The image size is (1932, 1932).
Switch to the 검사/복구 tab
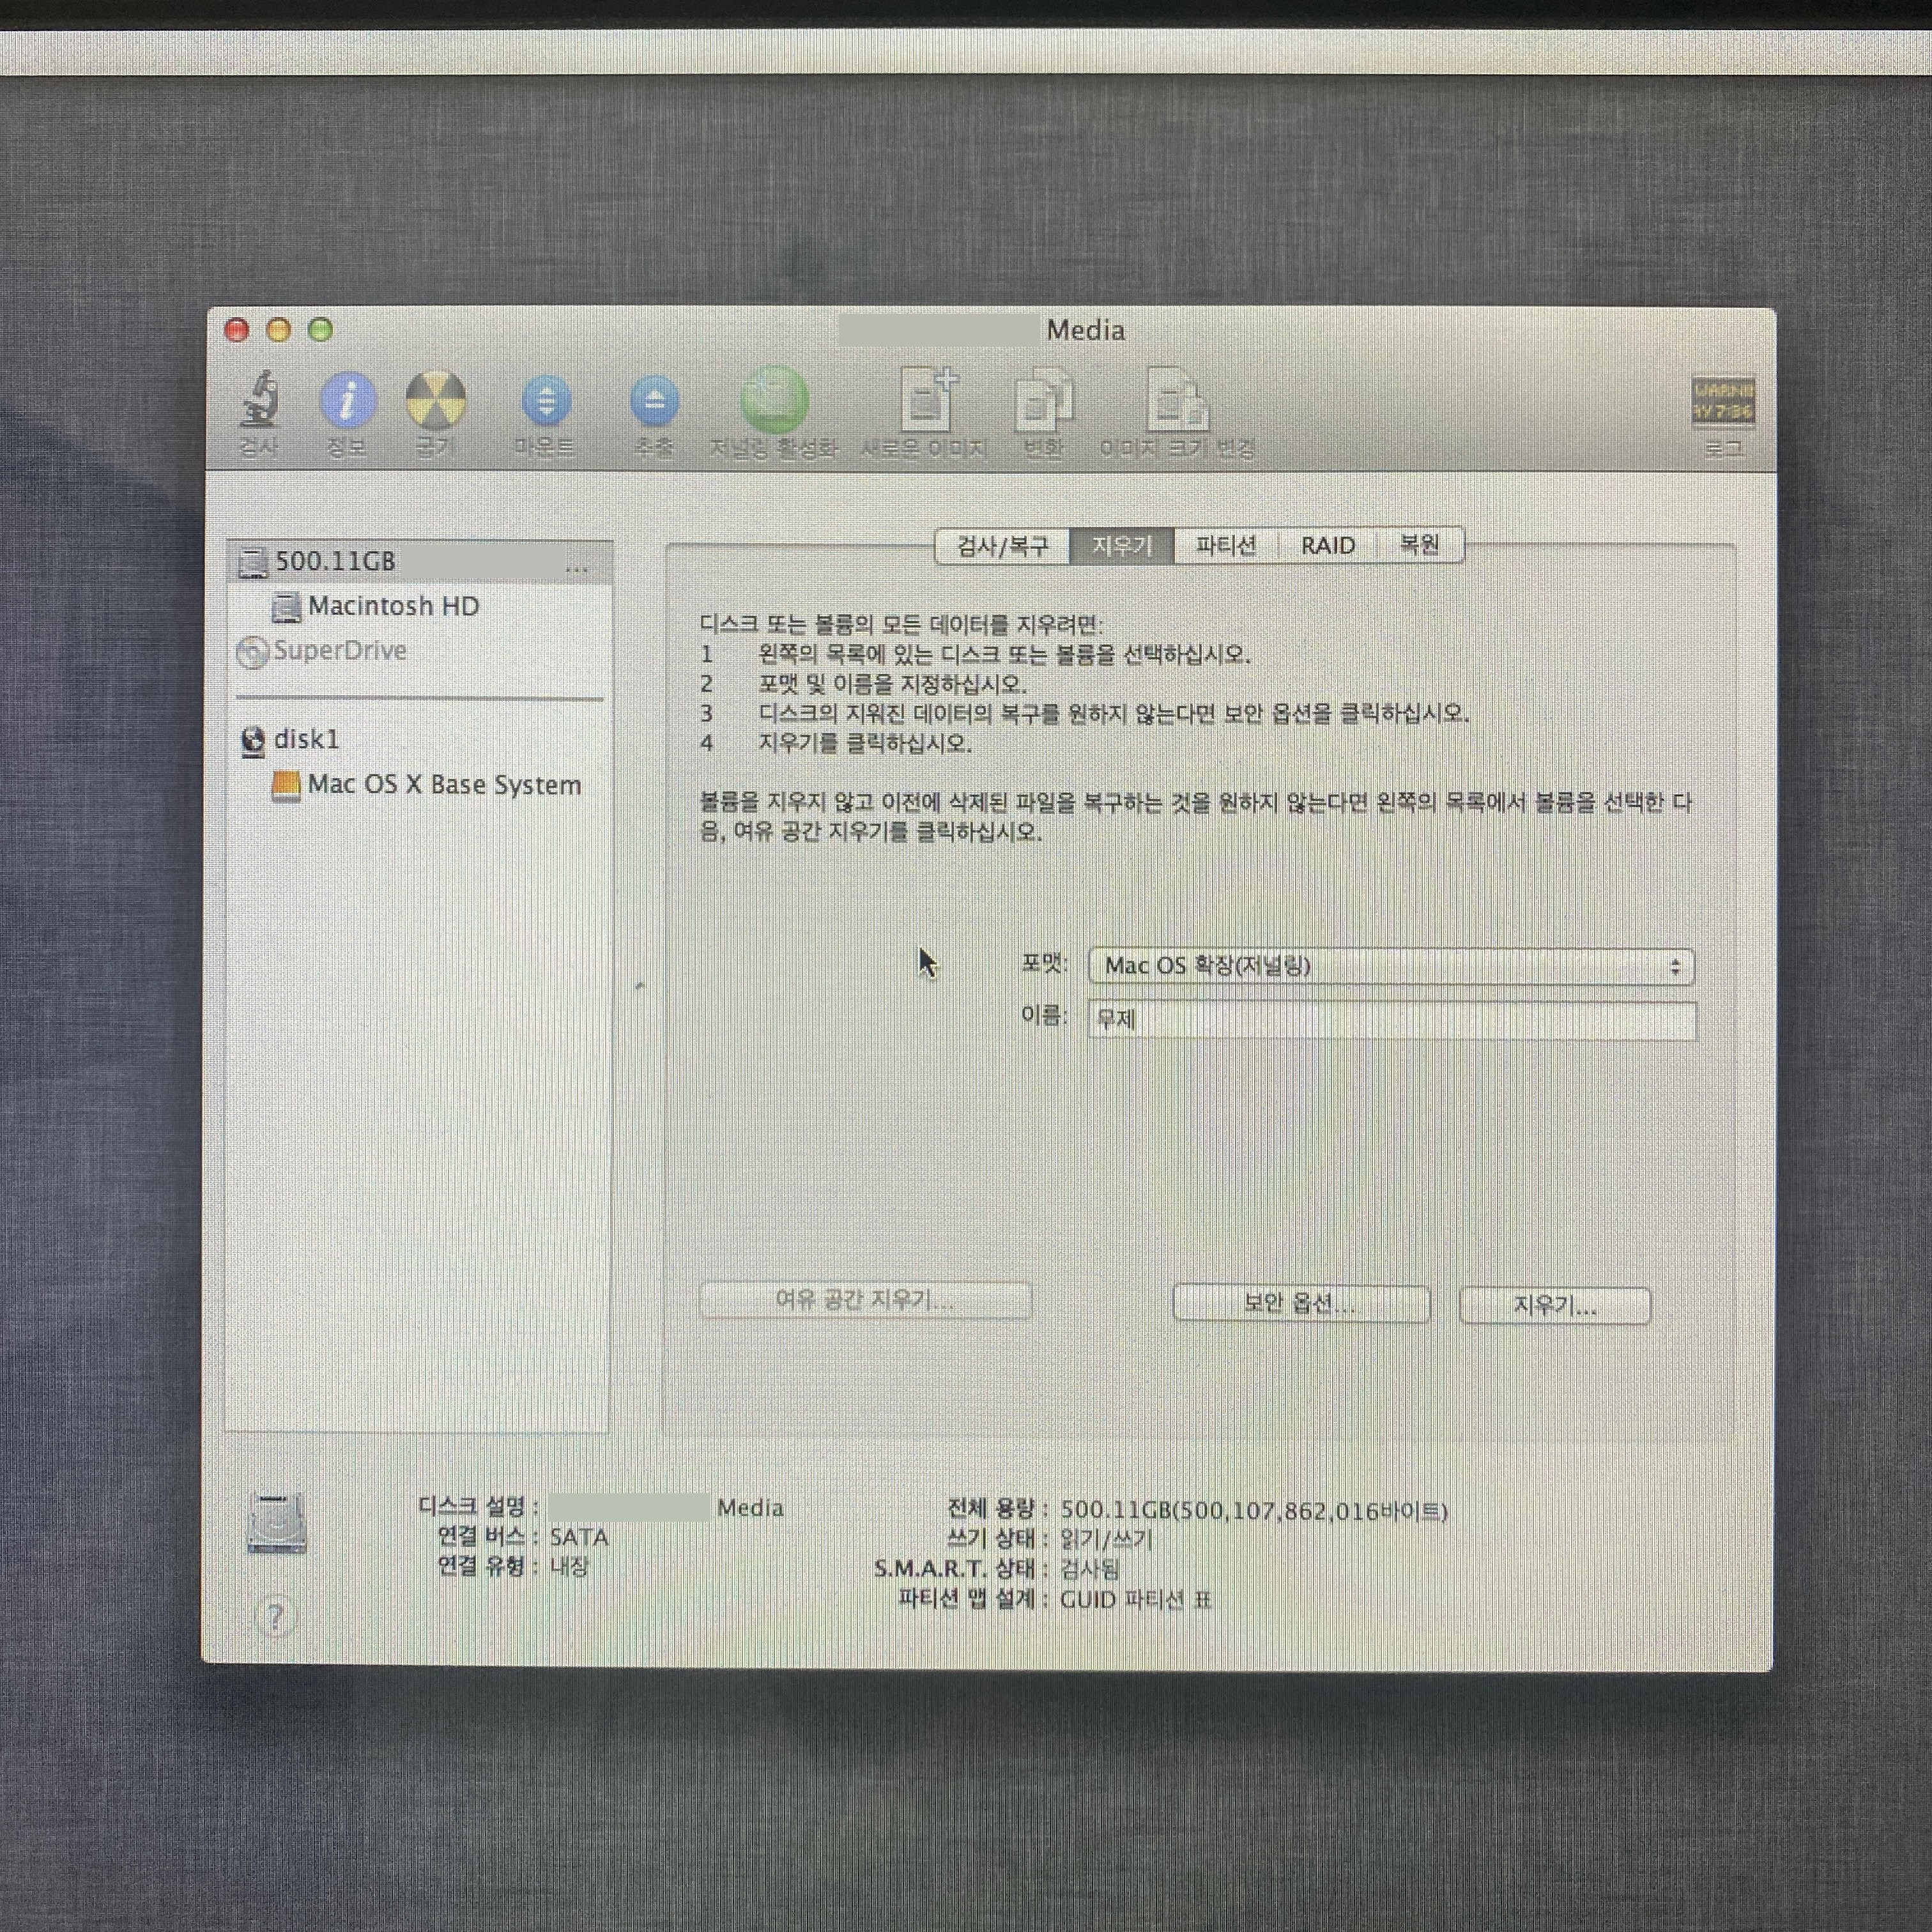tap(1002, 546)
